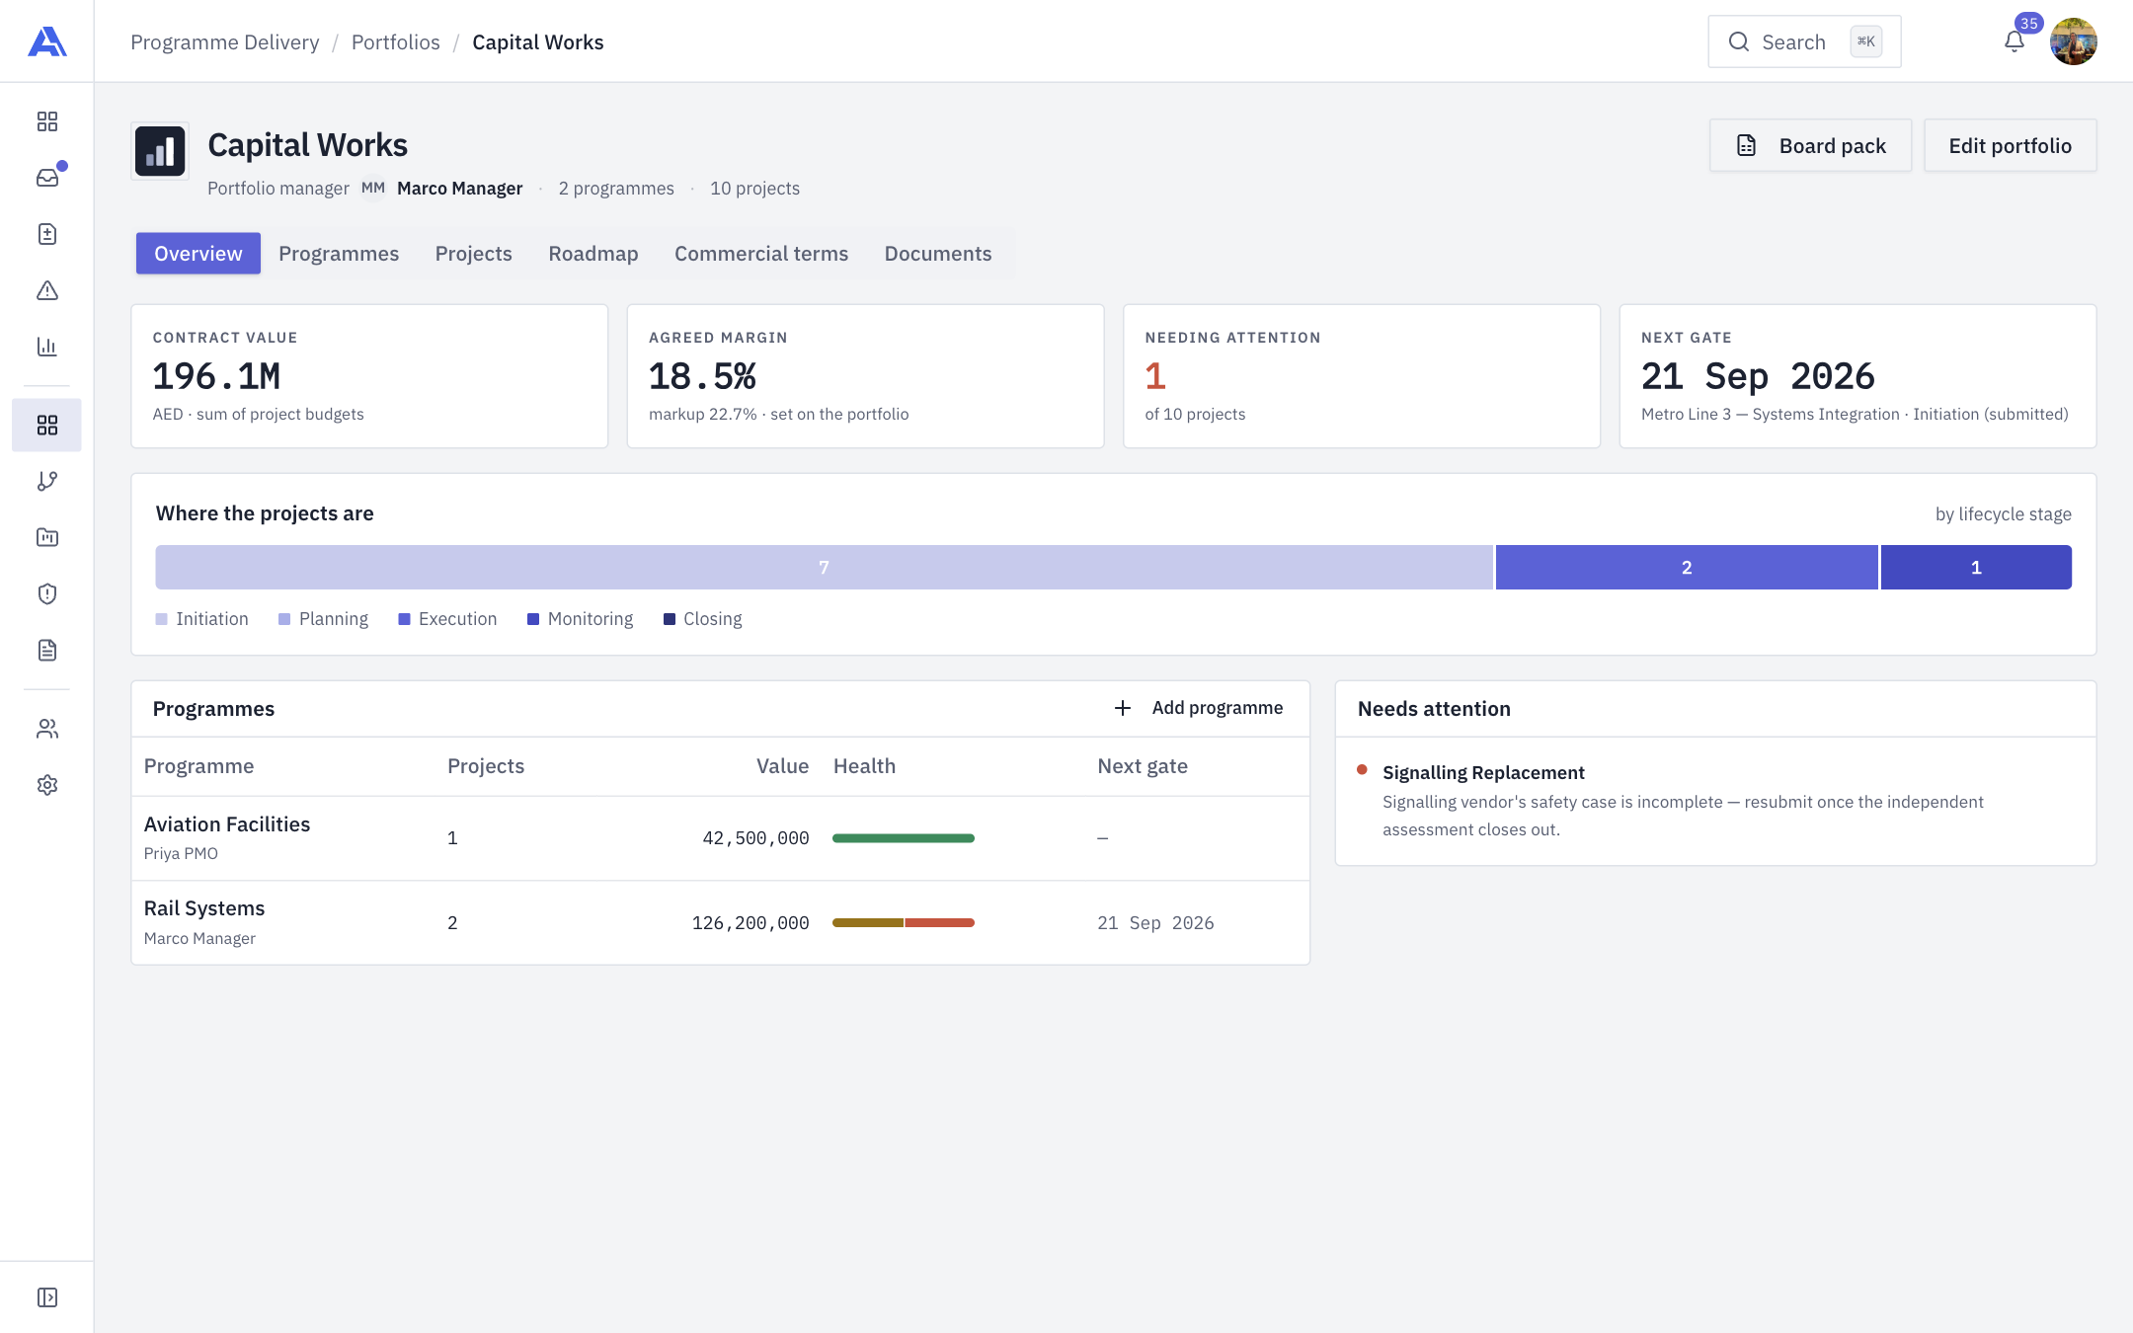Screen dimensions: 2133x1333
Task: Open the dashboard grid icon in sidebar
Action: (x=47, y=121)
